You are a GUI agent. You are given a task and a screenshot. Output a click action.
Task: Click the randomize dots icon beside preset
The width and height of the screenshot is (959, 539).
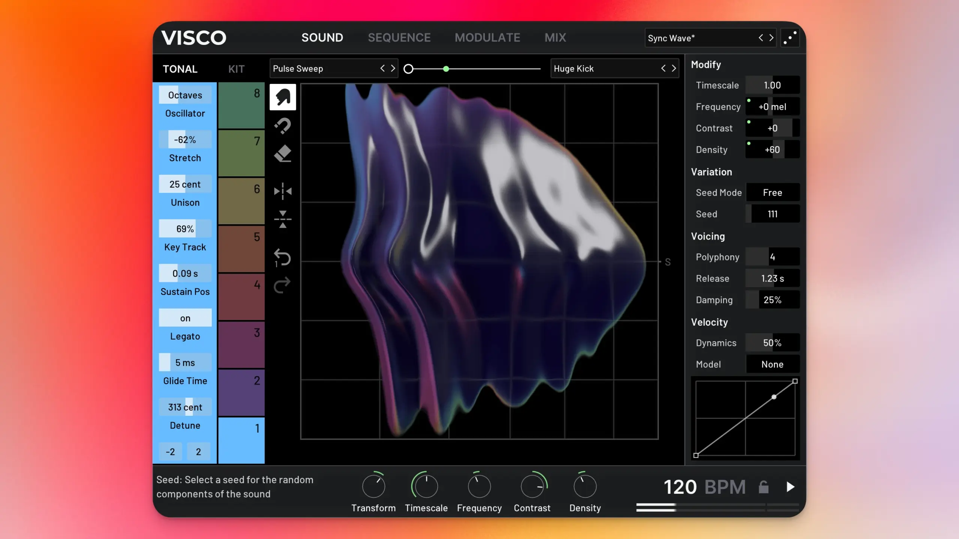(x=790, y=38)
